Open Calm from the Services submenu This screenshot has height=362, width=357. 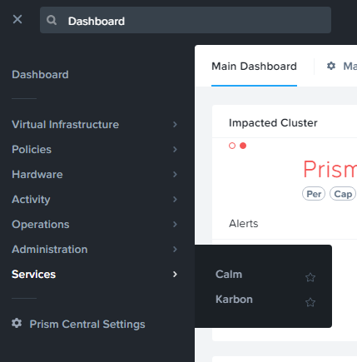tap(229, 275)
